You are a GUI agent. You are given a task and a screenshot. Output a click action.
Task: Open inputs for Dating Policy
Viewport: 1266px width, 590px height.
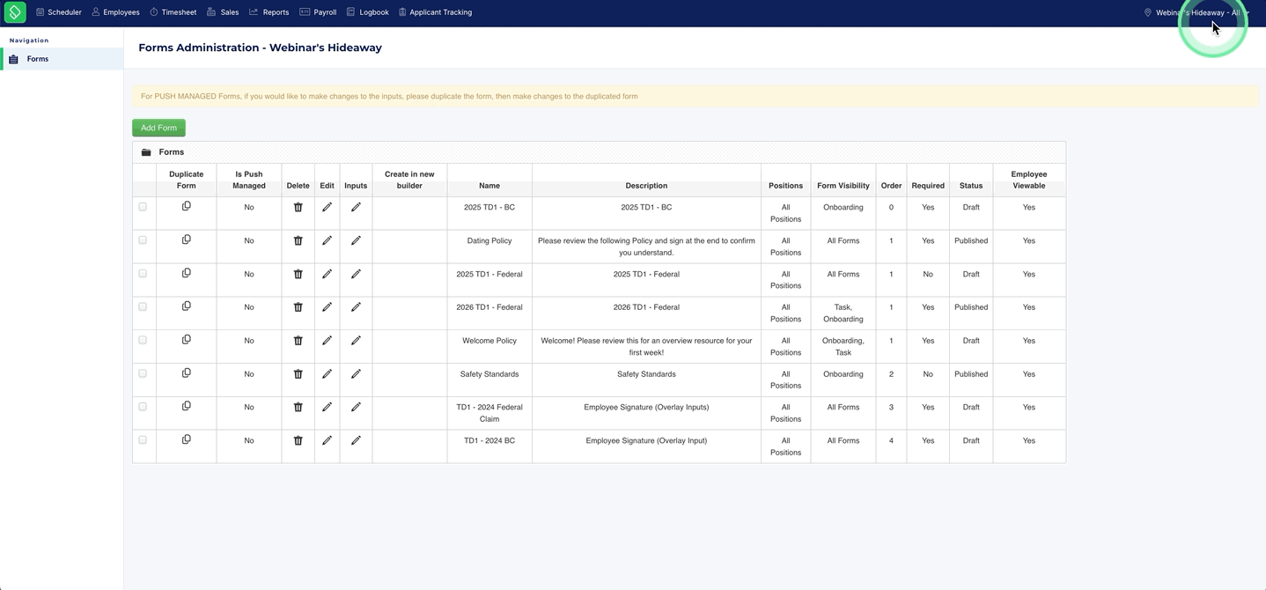(x=356, y=240)
